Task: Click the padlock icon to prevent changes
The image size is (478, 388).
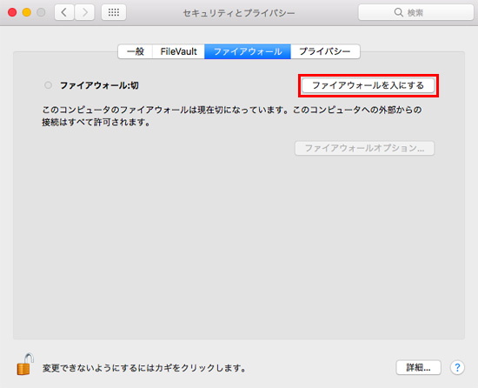Action: [x=24, y=365]
